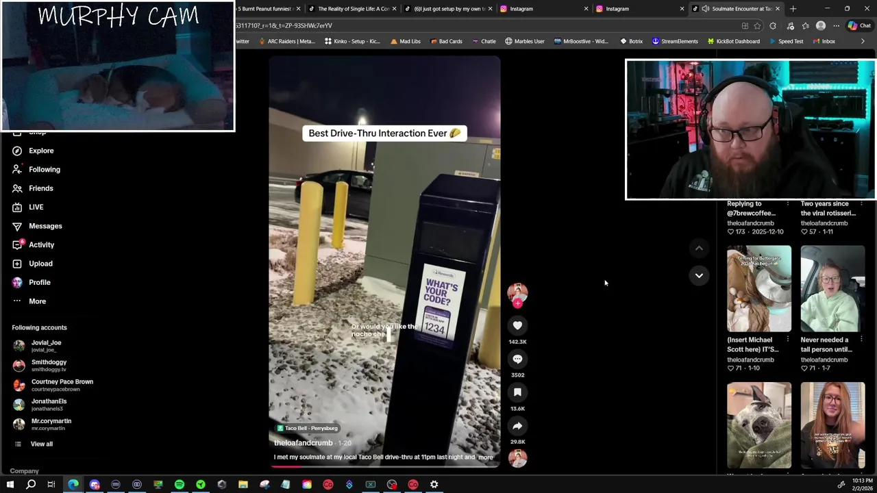This screenshot has width=877, height=493.
Task: Open the StreamElements bookmark
Action: tap(674, 41)
